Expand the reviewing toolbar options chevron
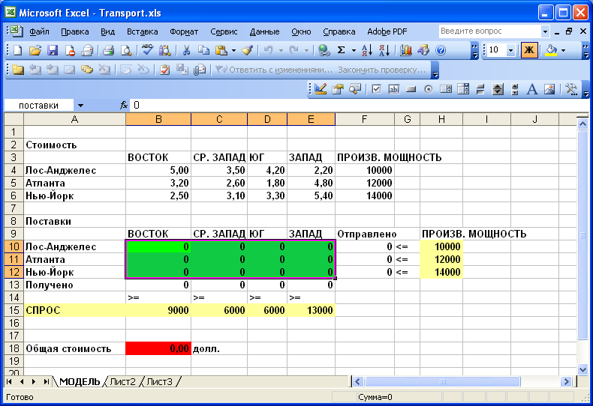593x406 pixels. click(x=435, y=70)
